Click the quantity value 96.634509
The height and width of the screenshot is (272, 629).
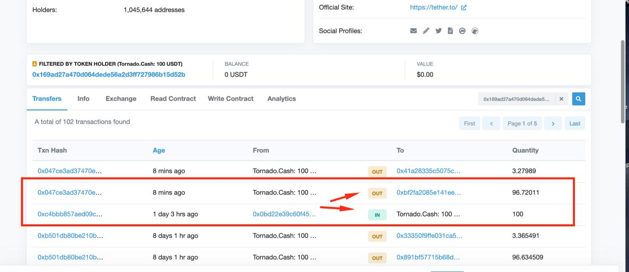click(x=528, y=257)
